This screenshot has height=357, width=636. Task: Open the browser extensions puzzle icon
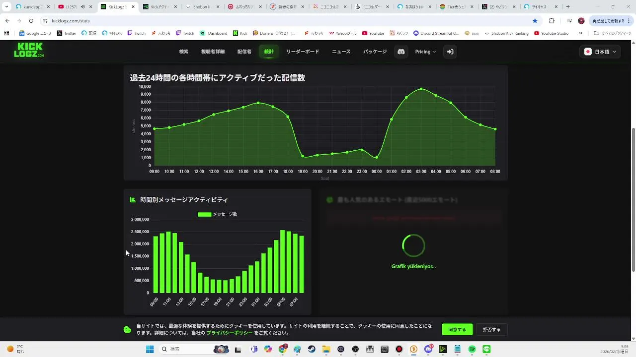click(x=552, y=21)
